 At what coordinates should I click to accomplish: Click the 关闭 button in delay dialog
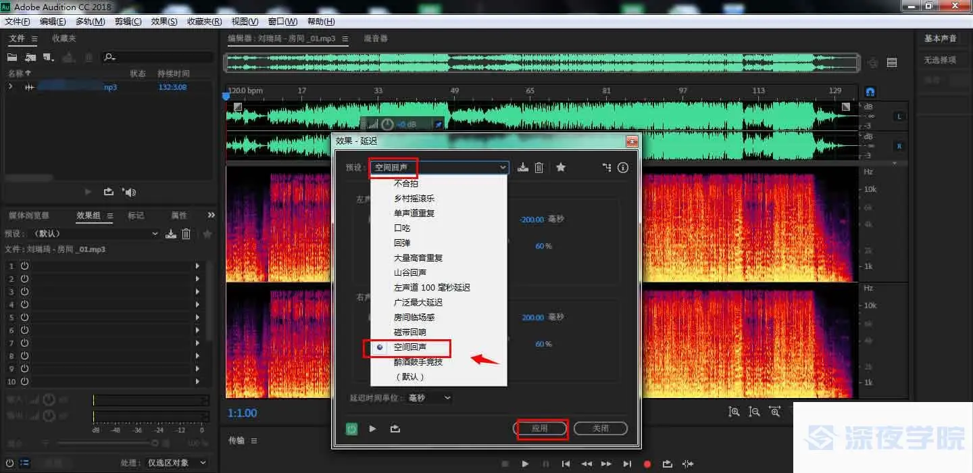click(x=600, y=428)
